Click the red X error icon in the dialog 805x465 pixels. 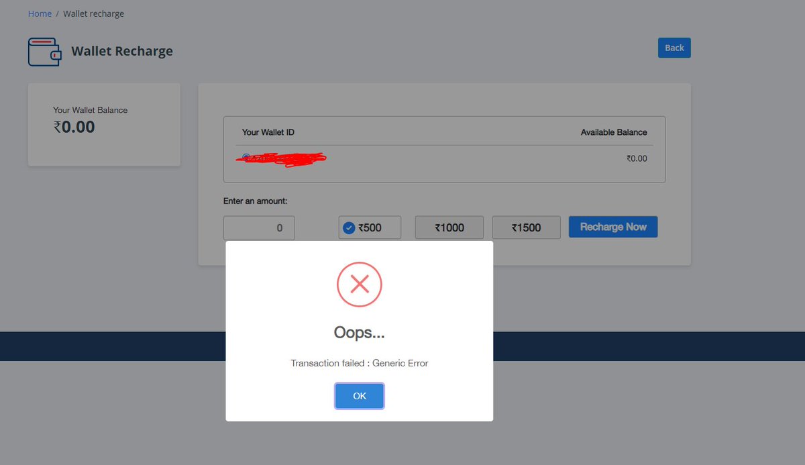tap(360, 285)
